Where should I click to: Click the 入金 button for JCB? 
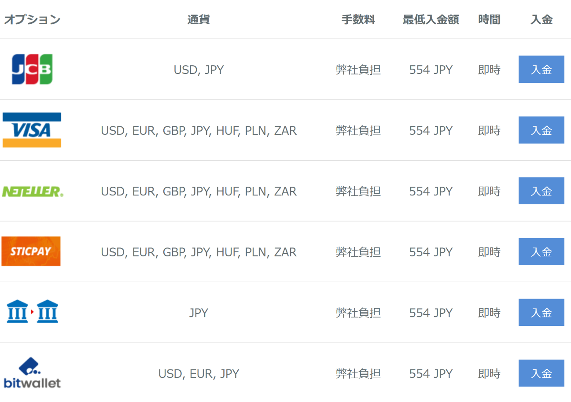tap(541, 69)
